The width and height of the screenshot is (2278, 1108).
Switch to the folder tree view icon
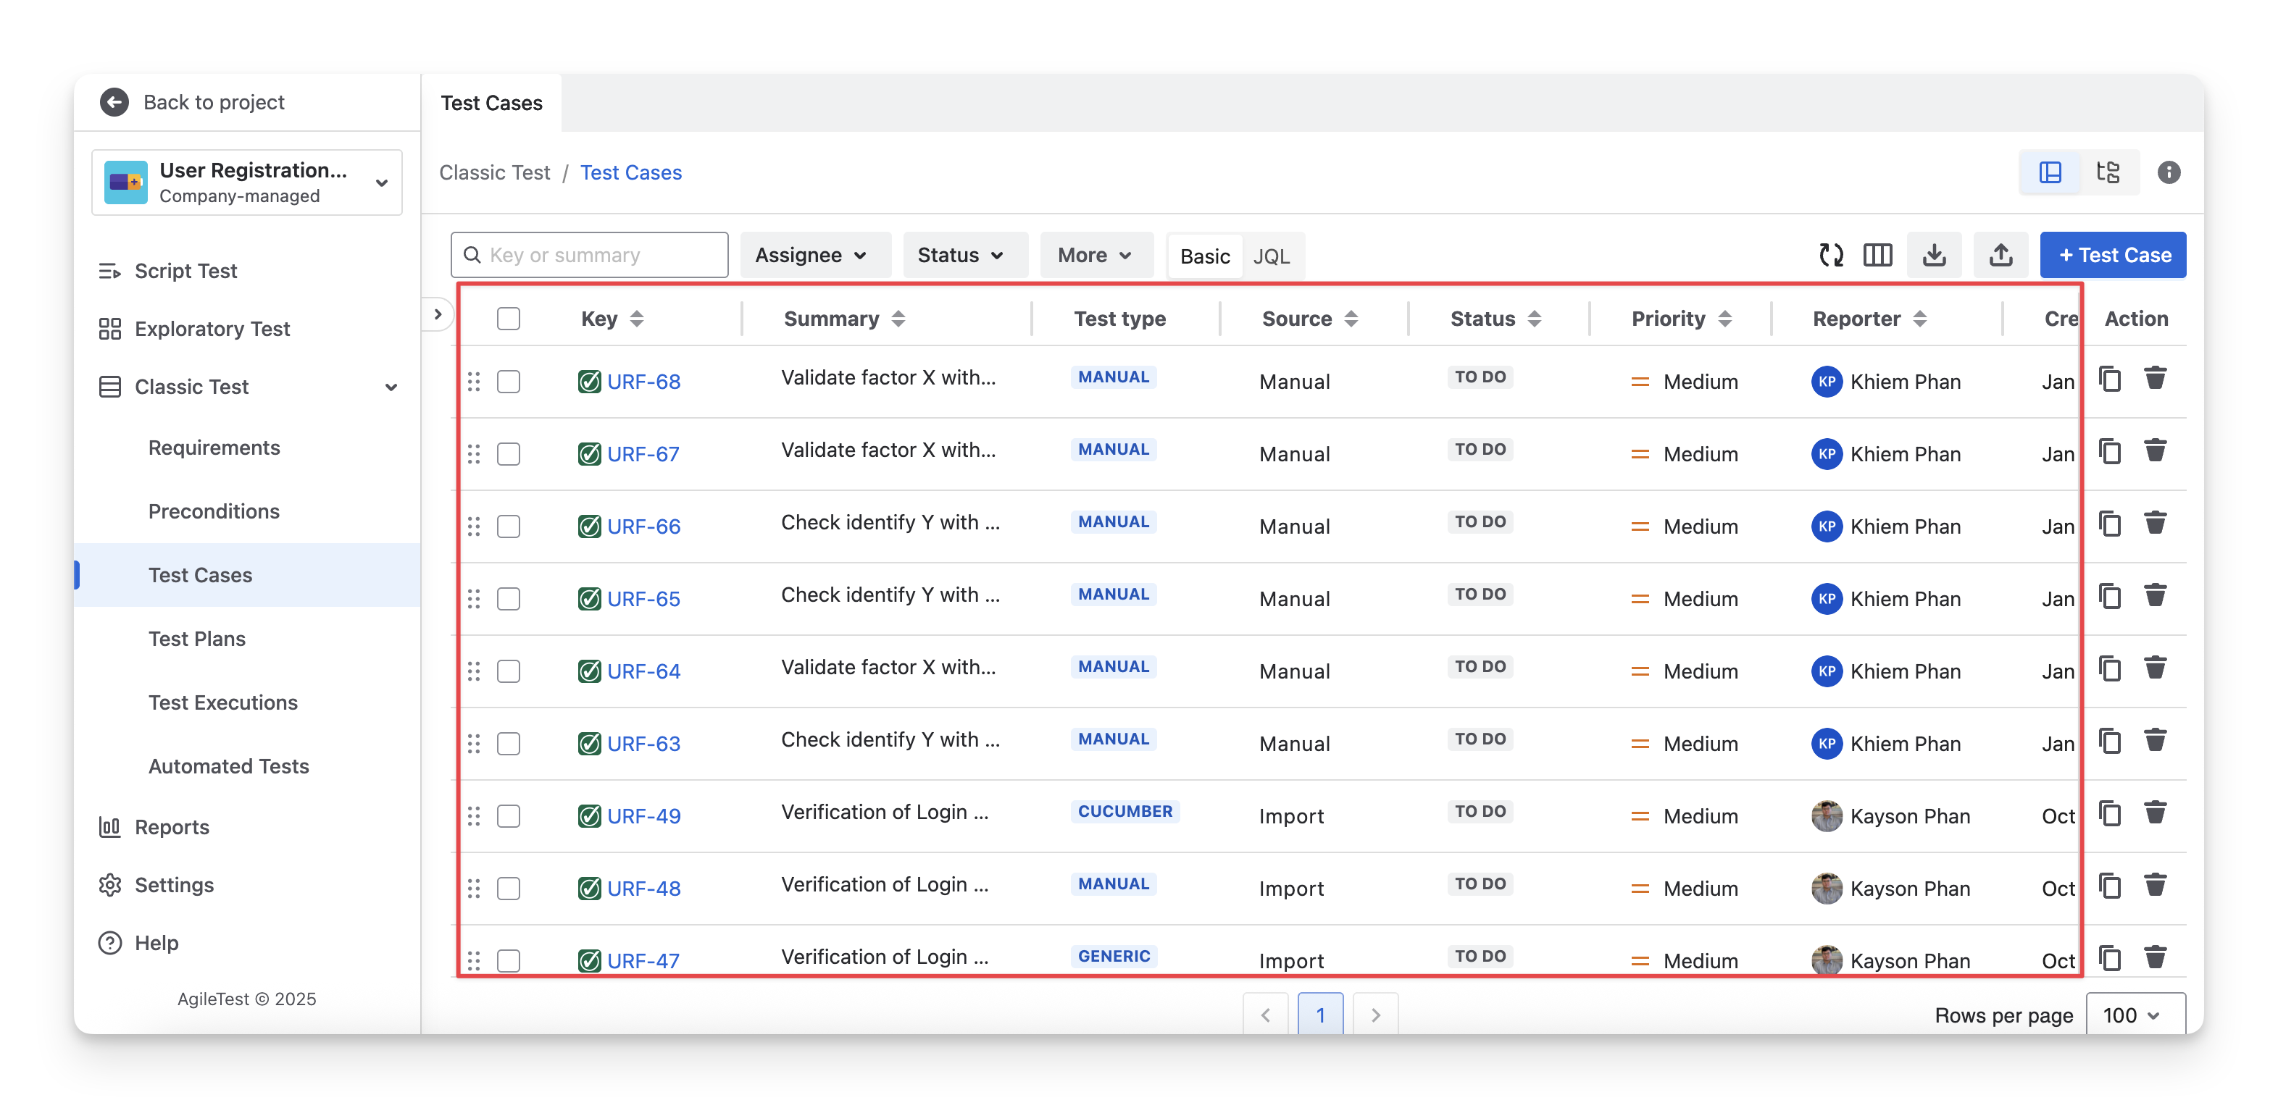tap(2108, 172)
